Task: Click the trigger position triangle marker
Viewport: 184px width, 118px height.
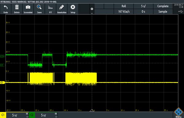Action: (92, 110)
